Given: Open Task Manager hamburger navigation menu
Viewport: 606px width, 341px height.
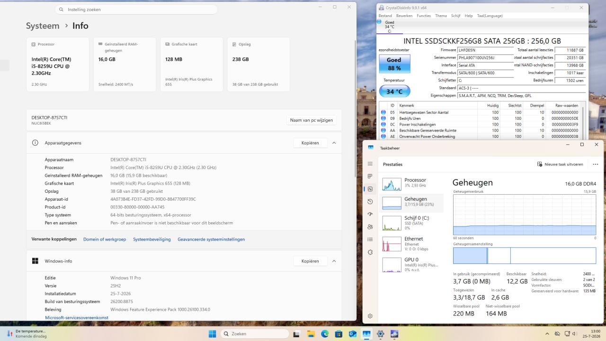Looking at the screenshot, I should (370, 164).
